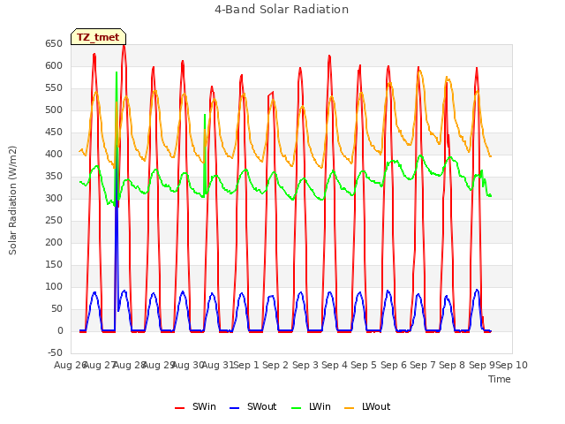Viewport: 565px width, 424px height.
Task: Select the LWin legend label
Action: tap(320, 406)
